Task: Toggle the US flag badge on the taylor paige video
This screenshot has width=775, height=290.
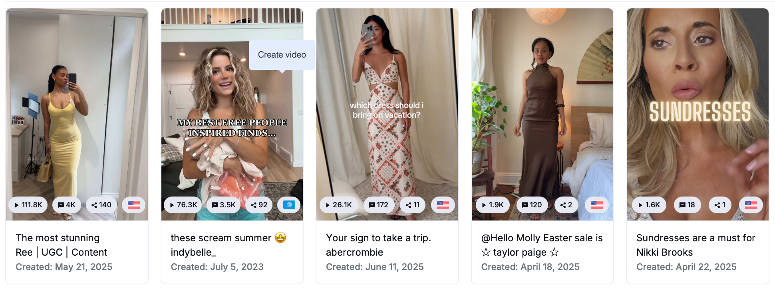Action: [x=597, y=205]
